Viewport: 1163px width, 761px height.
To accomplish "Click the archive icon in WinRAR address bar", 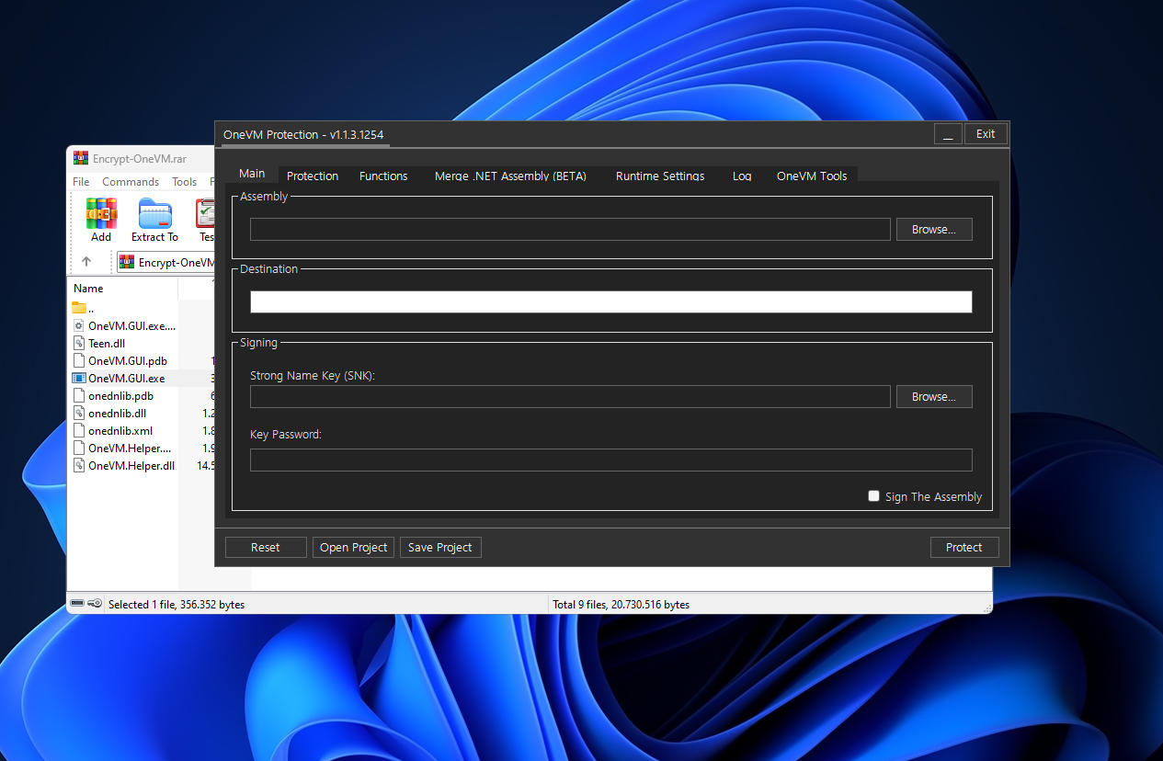I will point(128,262).
